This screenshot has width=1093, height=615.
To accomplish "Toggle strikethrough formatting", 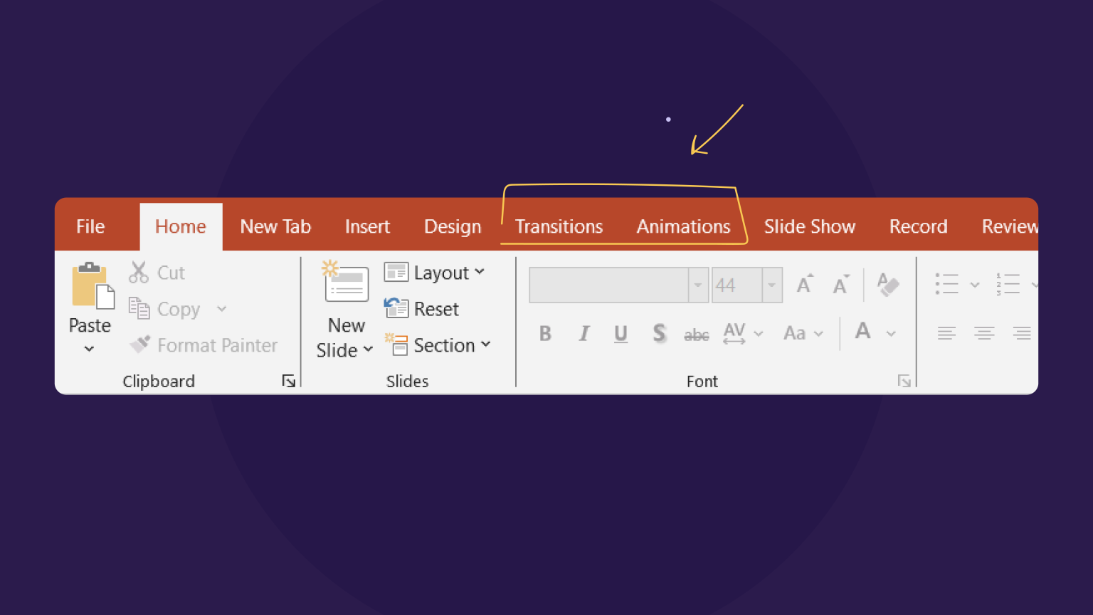I will point(696,333).
